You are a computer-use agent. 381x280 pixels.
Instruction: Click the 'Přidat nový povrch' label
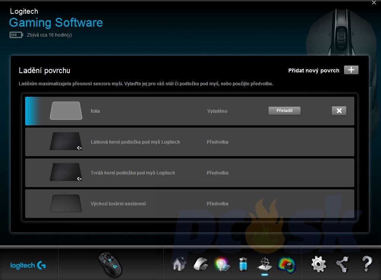[314, 70]
